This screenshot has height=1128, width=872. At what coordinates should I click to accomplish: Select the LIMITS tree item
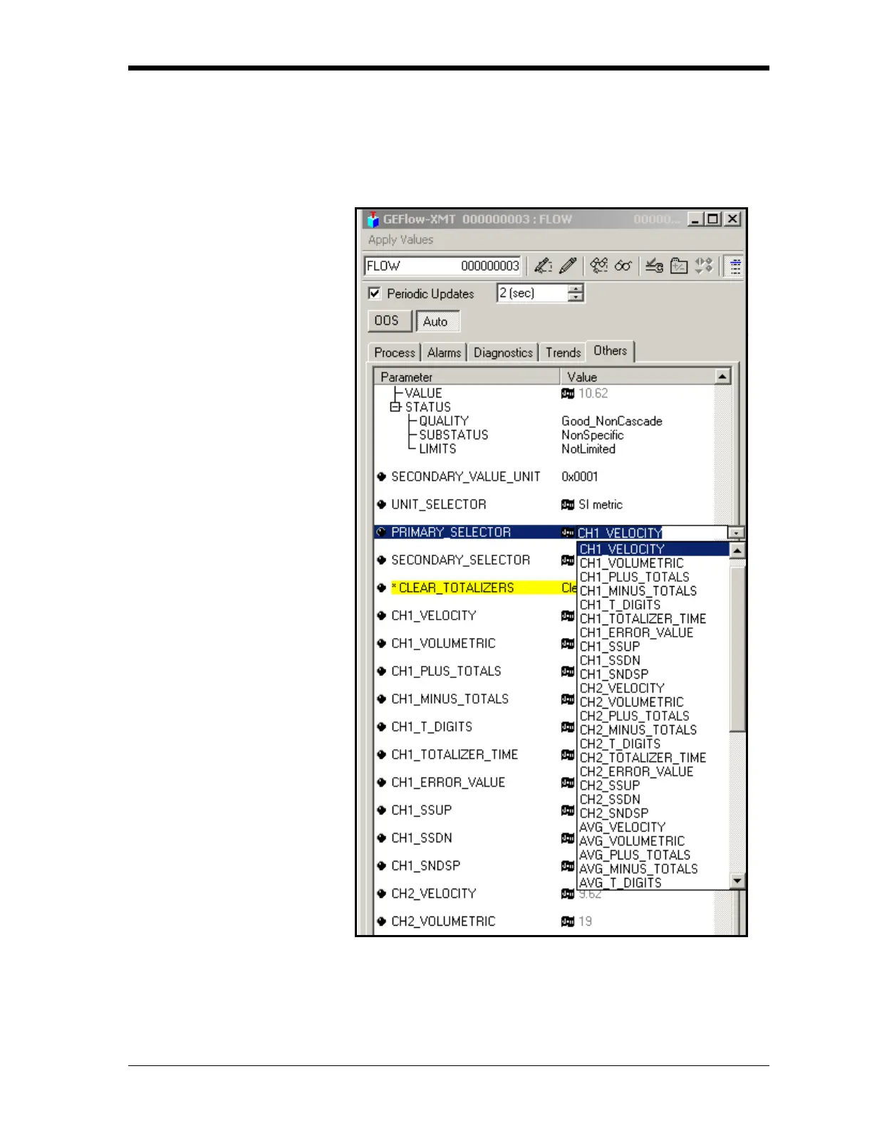pos(437,449)
